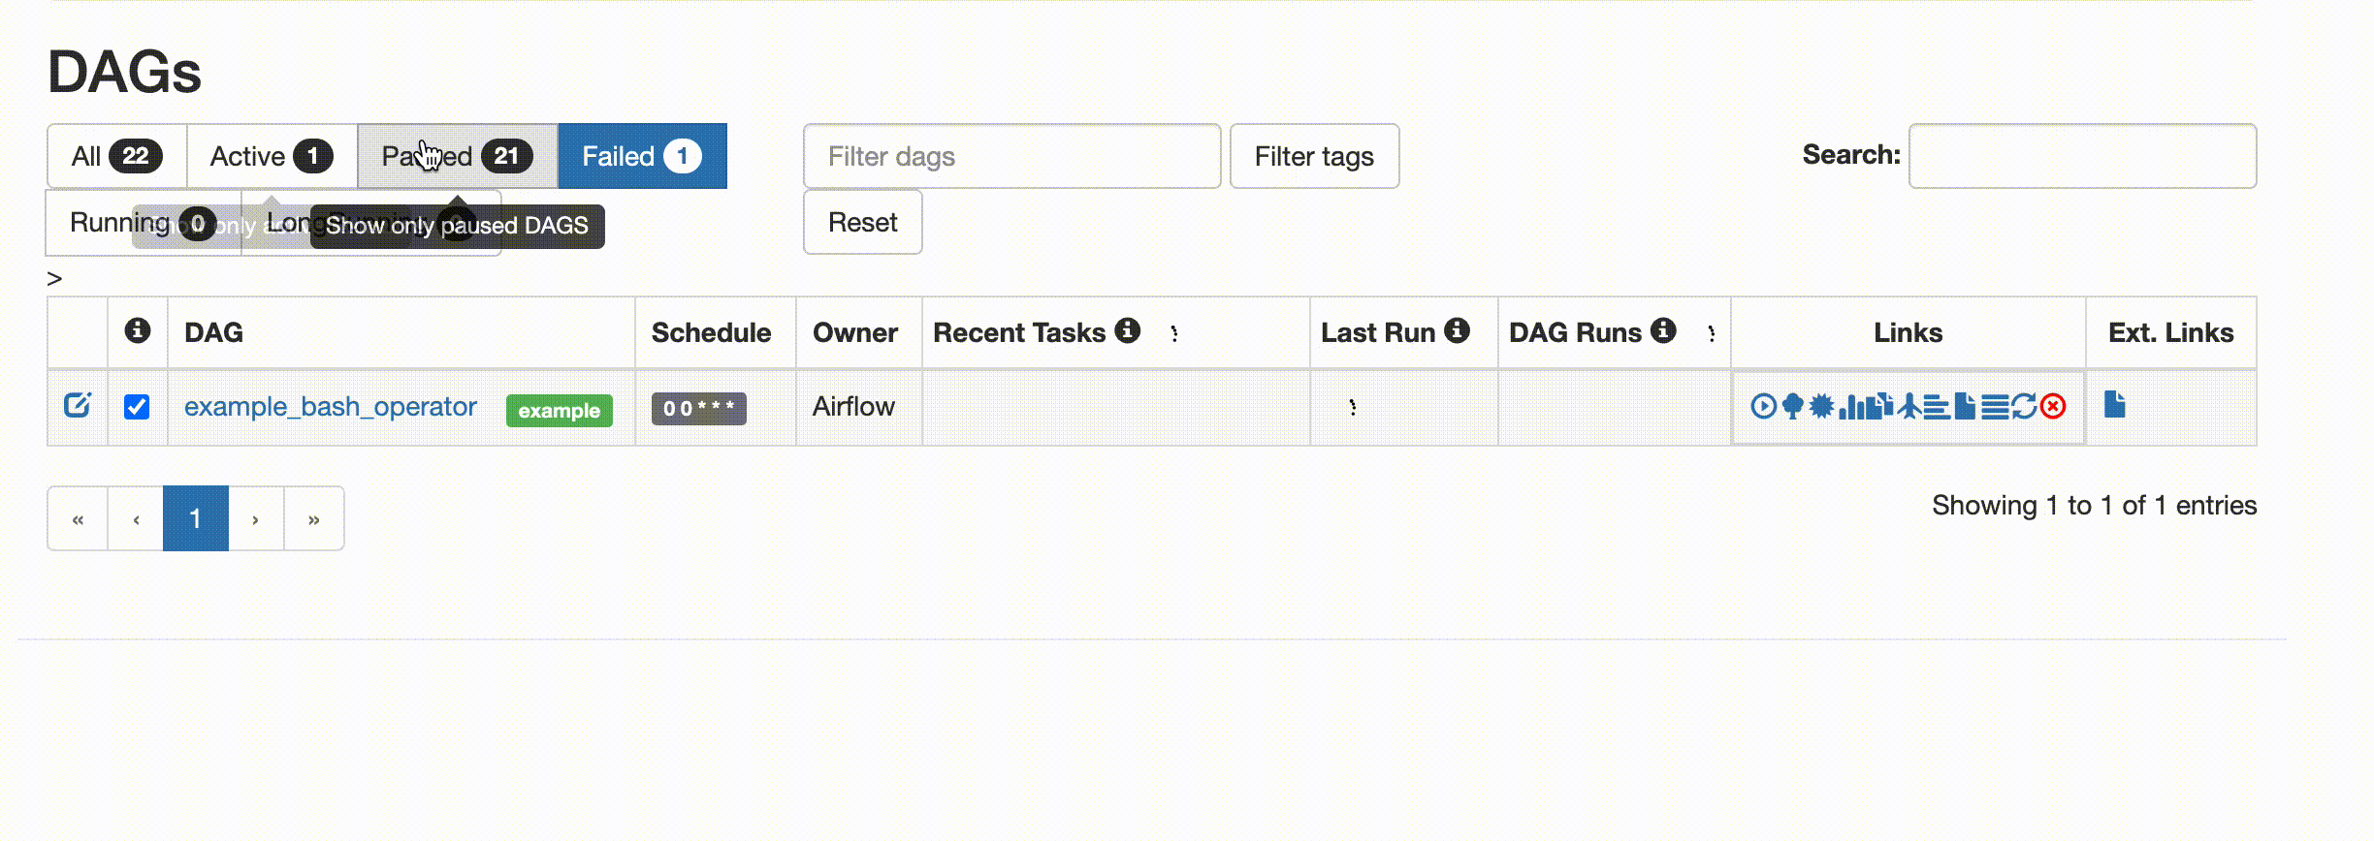Screen dimensions: 2374x841
Task: Select the Active DAGs tab
Action: pyautogui.click(x=272, y=156)
